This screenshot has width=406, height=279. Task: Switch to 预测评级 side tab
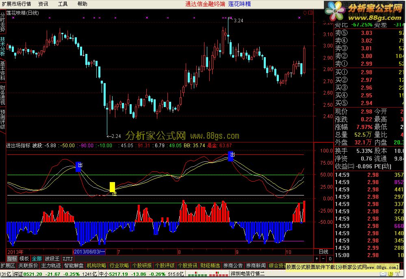(x=2, y=119)
